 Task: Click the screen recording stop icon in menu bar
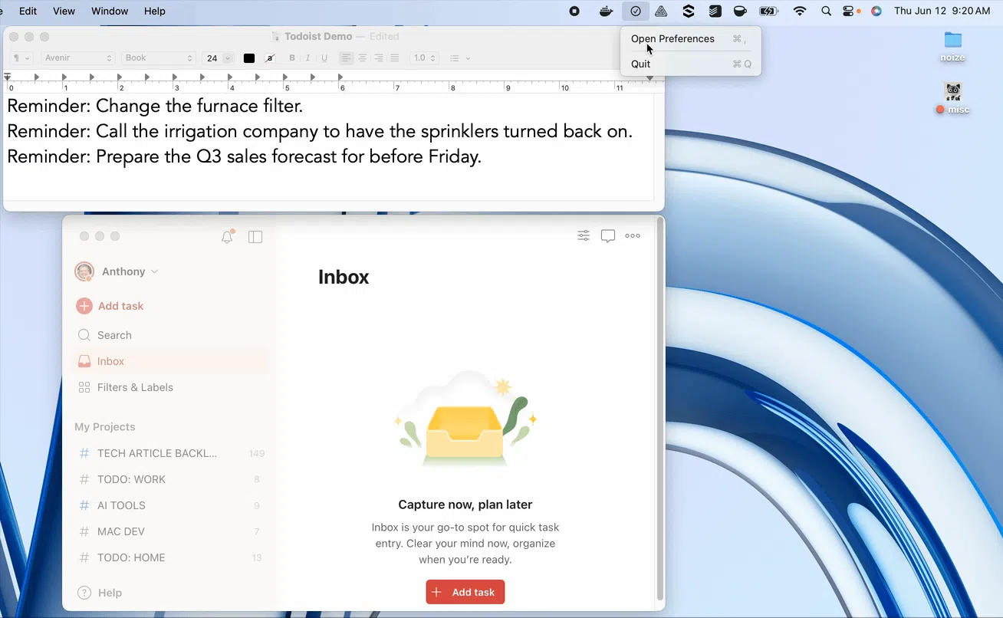click(575, 11)
